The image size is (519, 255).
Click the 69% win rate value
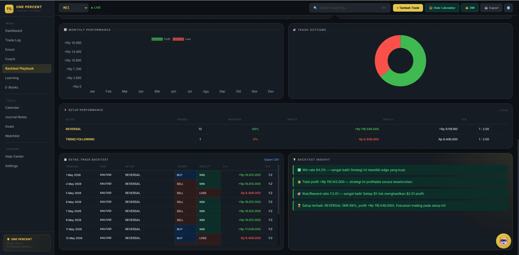(255, 129)
